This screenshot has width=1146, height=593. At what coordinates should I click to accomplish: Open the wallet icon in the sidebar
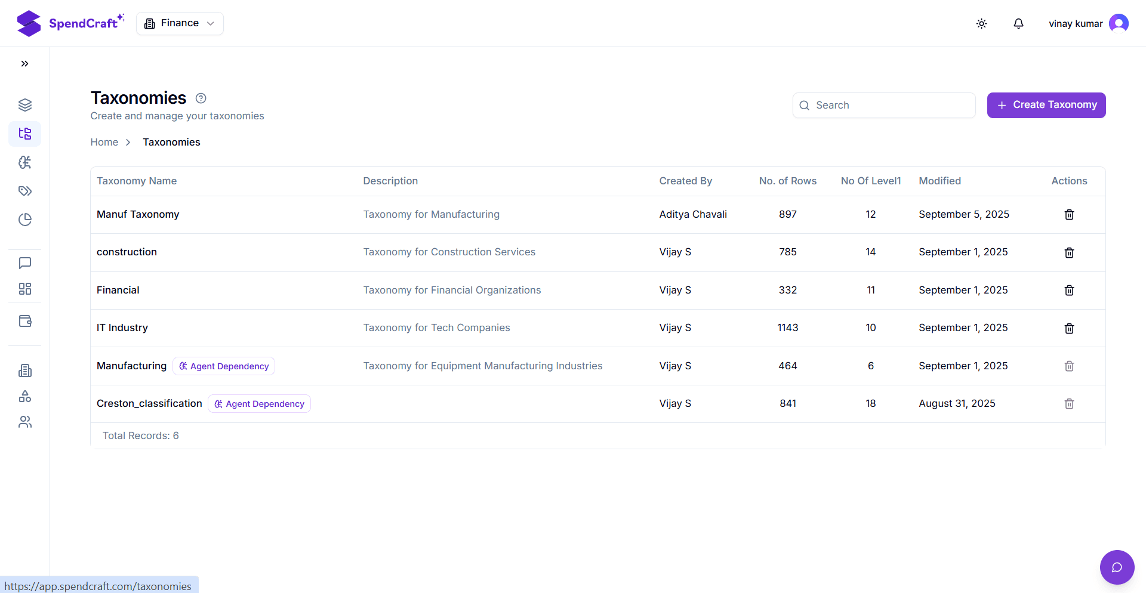coord(24,321)
